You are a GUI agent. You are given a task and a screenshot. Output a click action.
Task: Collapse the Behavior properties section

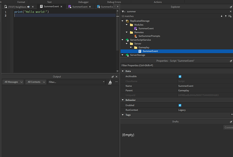tap(123, 100)
